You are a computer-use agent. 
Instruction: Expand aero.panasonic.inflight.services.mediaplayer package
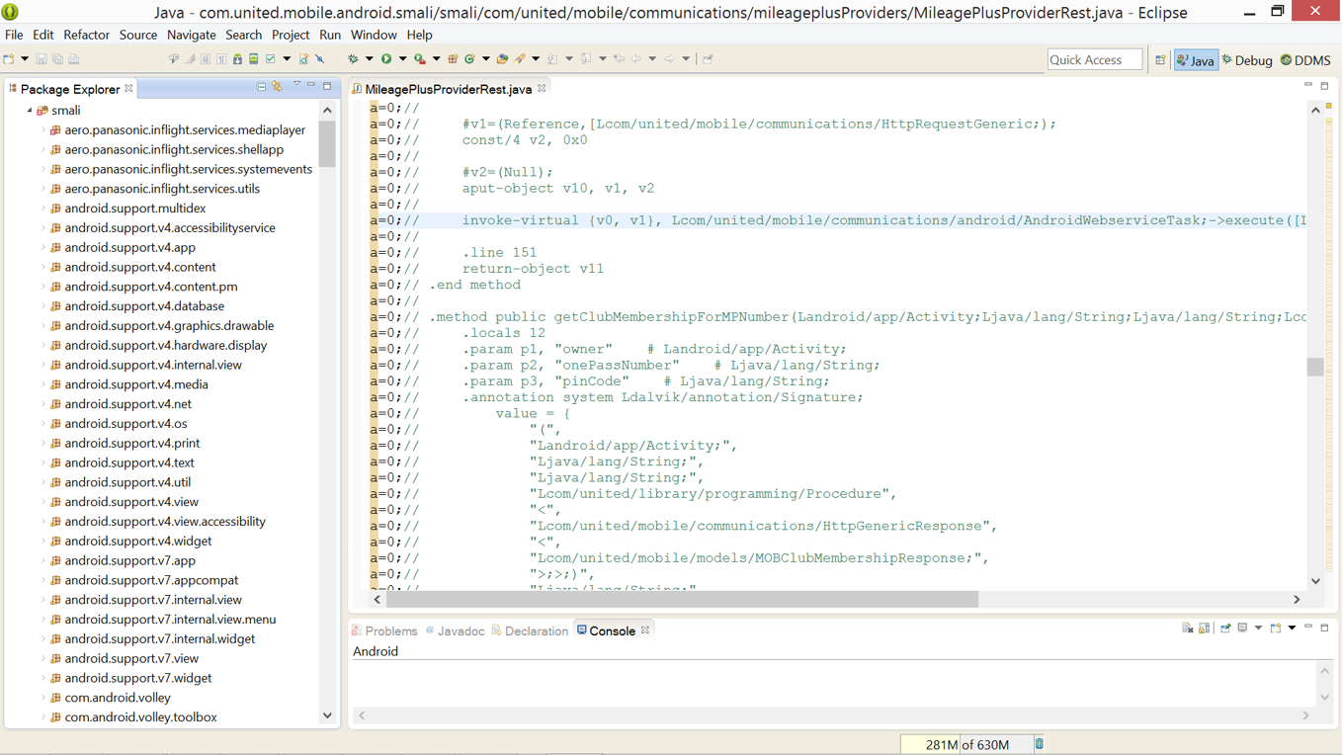coord(43,129)
